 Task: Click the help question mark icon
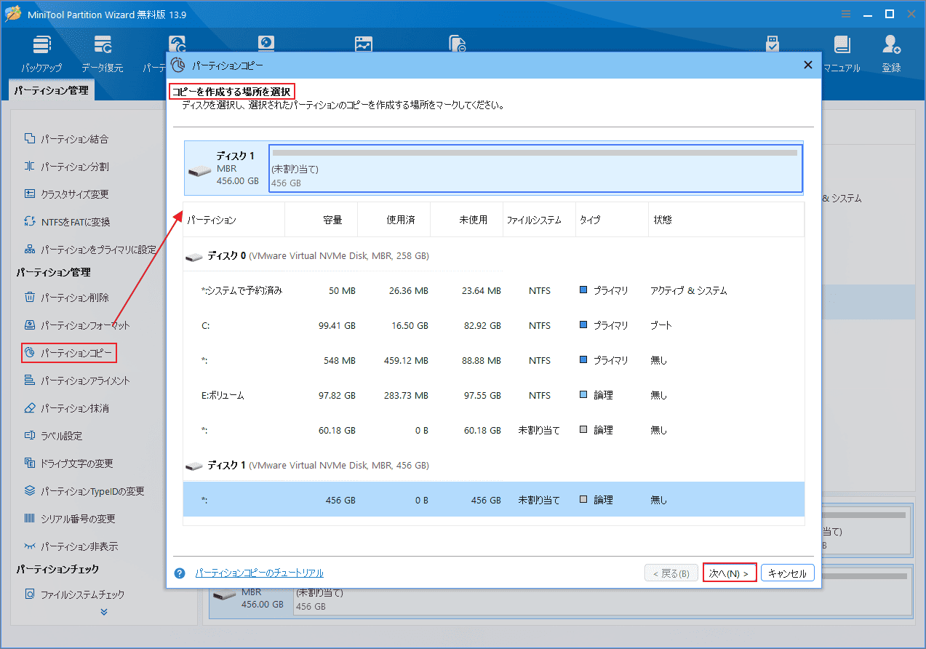[180, 573]
